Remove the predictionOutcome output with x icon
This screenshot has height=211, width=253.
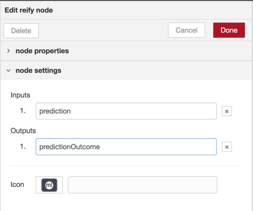pos(227,147)
